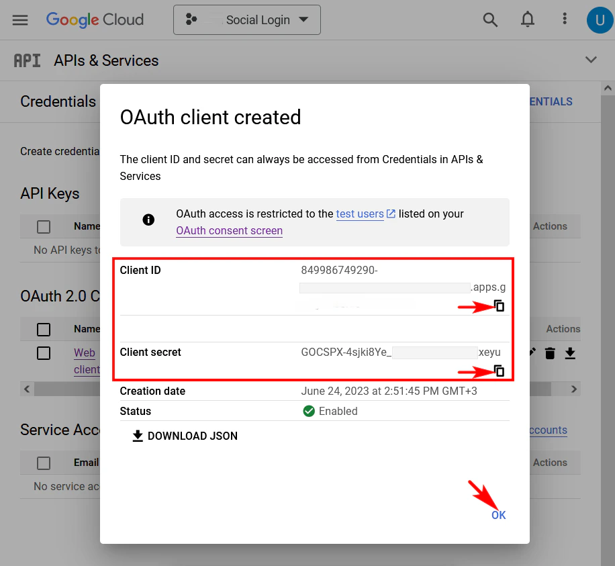
Task: Click DOWNLOAD JSON to save credentials
Action: (x=184, y=436)
